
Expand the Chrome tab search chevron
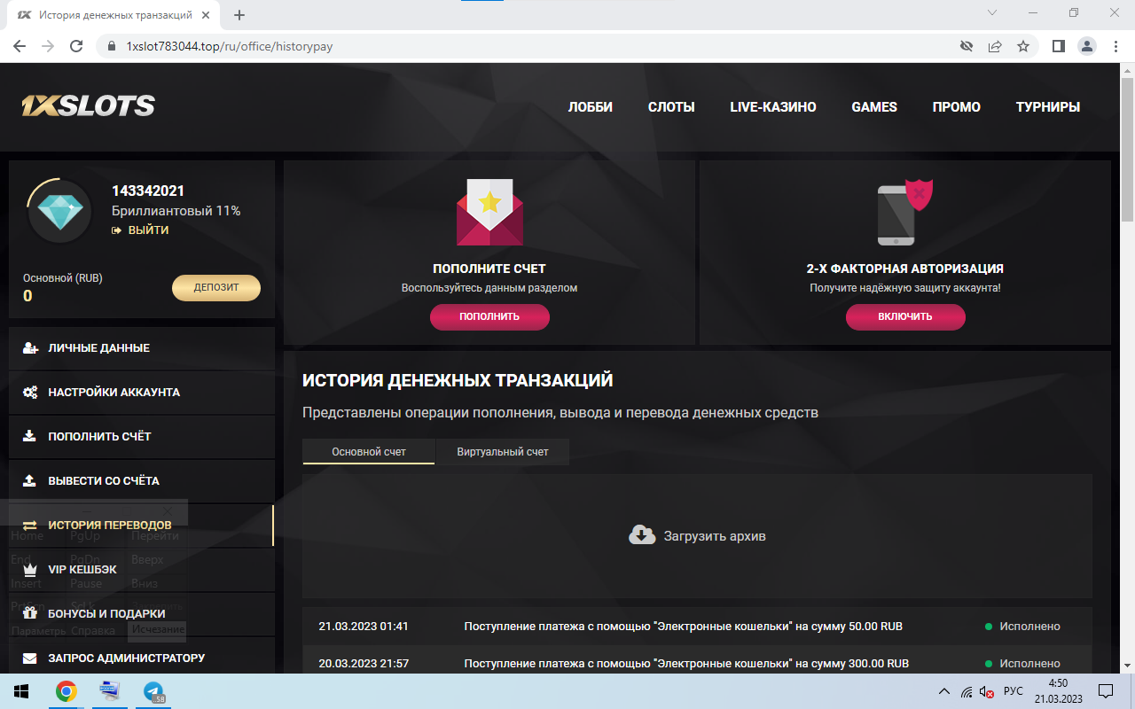point(992,13)
